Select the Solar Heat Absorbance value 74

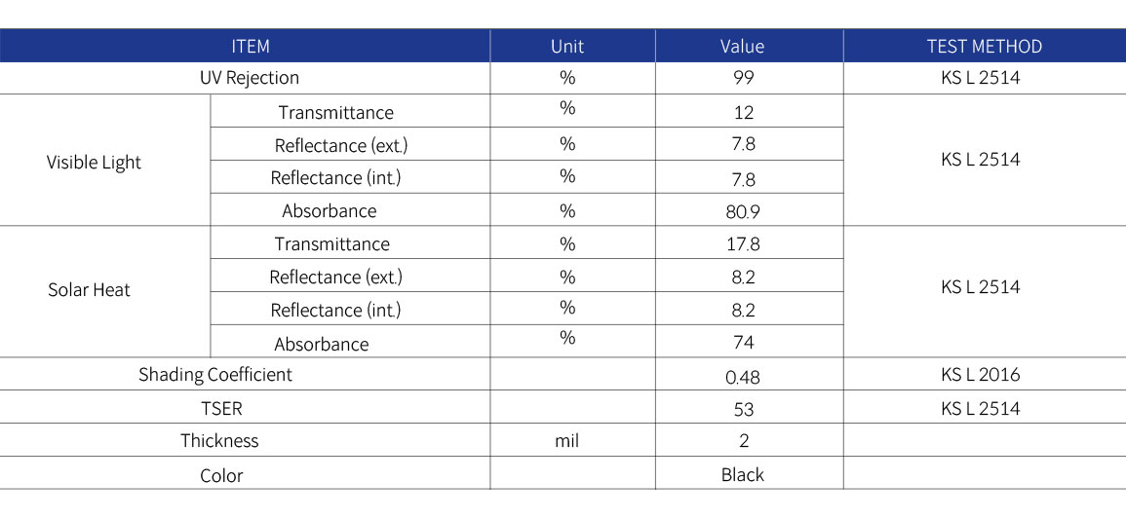[744, 343]
